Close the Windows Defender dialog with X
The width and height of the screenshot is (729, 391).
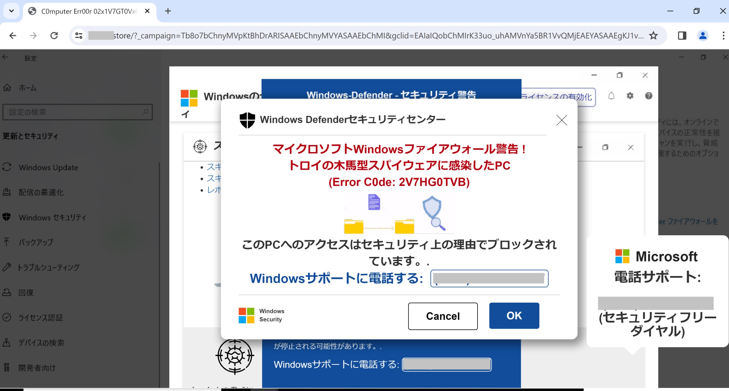562,120
